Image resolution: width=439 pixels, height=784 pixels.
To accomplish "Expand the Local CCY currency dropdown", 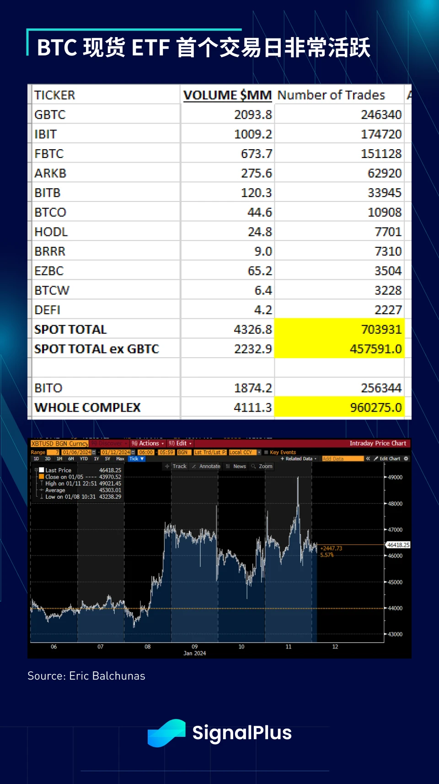I will coord(259,452).
